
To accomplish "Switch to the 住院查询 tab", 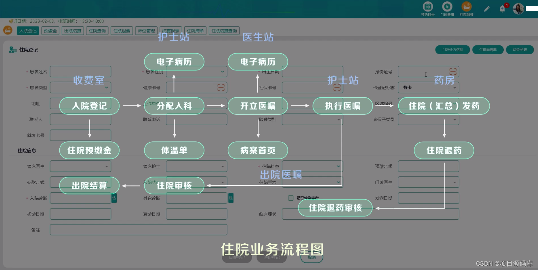I will tap(97, 31).
